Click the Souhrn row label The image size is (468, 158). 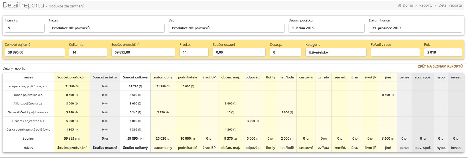[x=28, y=139]
